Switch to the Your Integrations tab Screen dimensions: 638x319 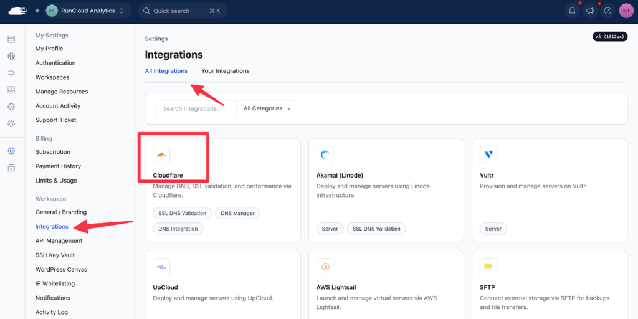click(226, 71)
